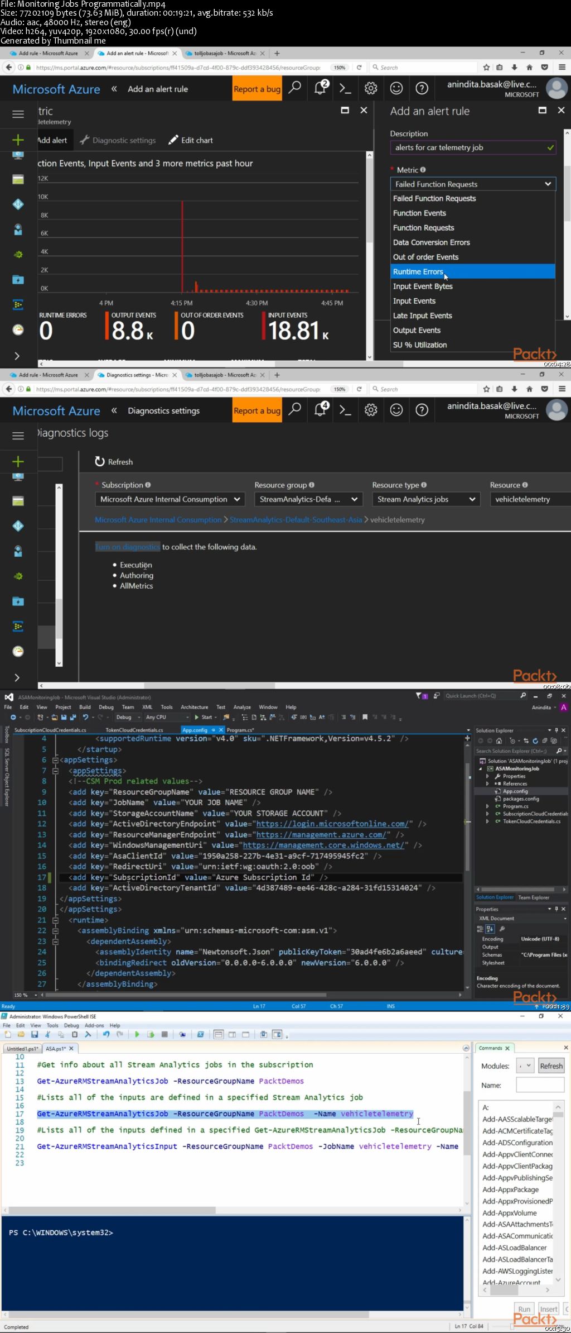Click Stop Operation square in PowerShell ISE toolbar

(x=164, y=1034)
